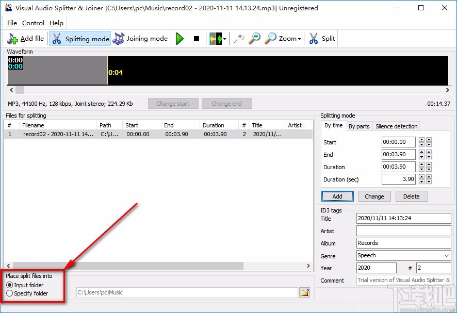Open the Genre combo box
Screen dimensions: 457x313
coord(403,256)
